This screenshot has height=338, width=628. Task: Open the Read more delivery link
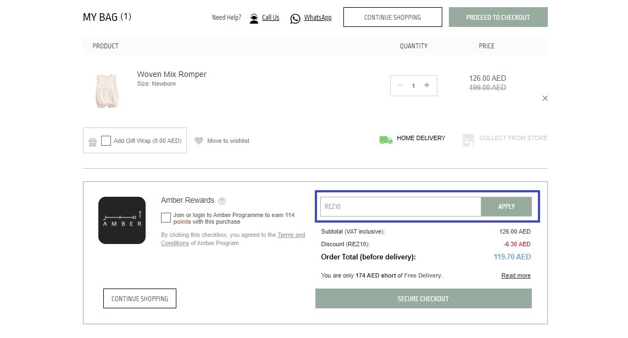[516, 276]
